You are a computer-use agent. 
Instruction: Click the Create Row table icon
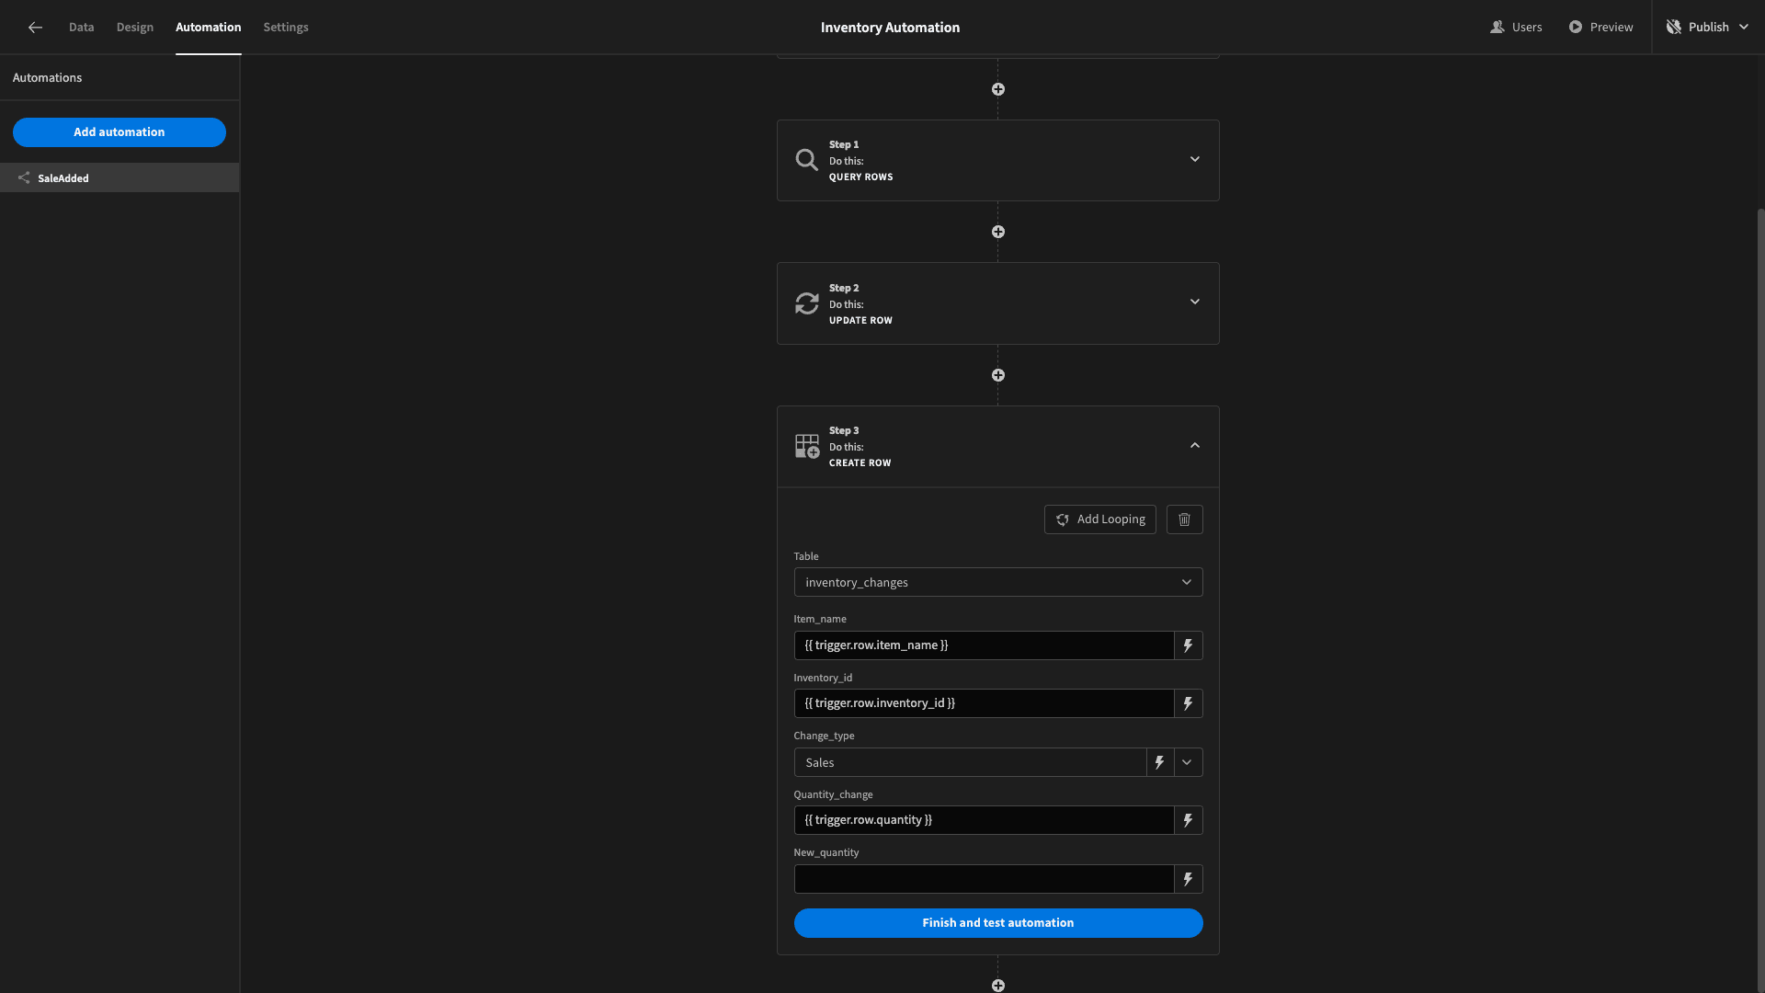[806, 447]
